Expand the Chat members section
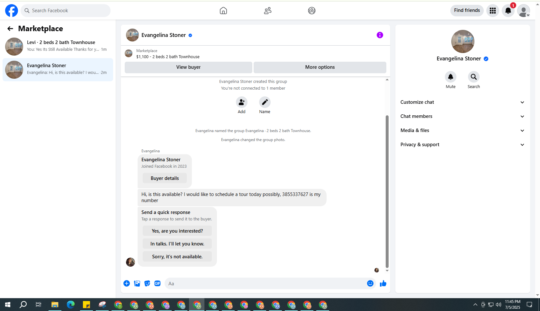The width and height of the screenshot is (540, 311). (463, 116)
